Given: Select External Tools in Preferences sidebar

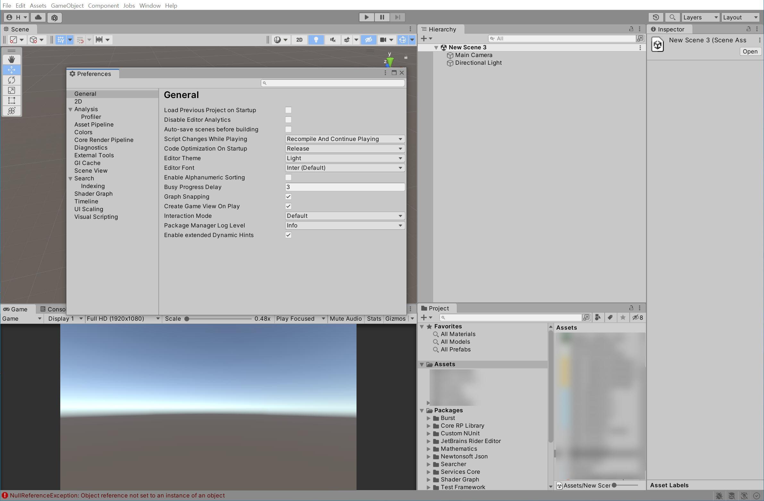Looking at the screenshot, I should point(94,155).
